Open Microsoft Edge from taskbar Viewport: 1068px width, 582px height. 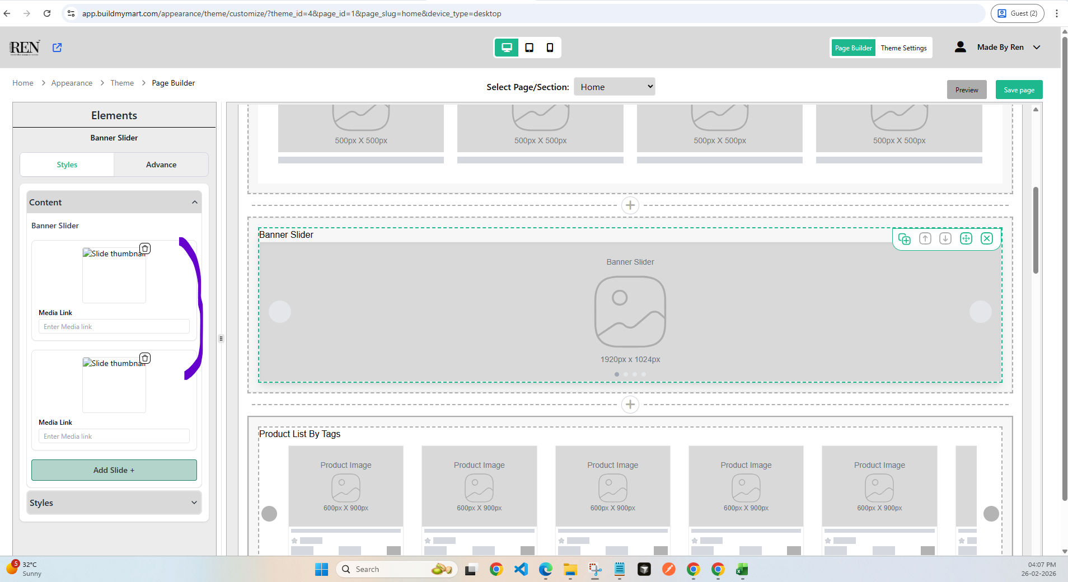(545, 569)
